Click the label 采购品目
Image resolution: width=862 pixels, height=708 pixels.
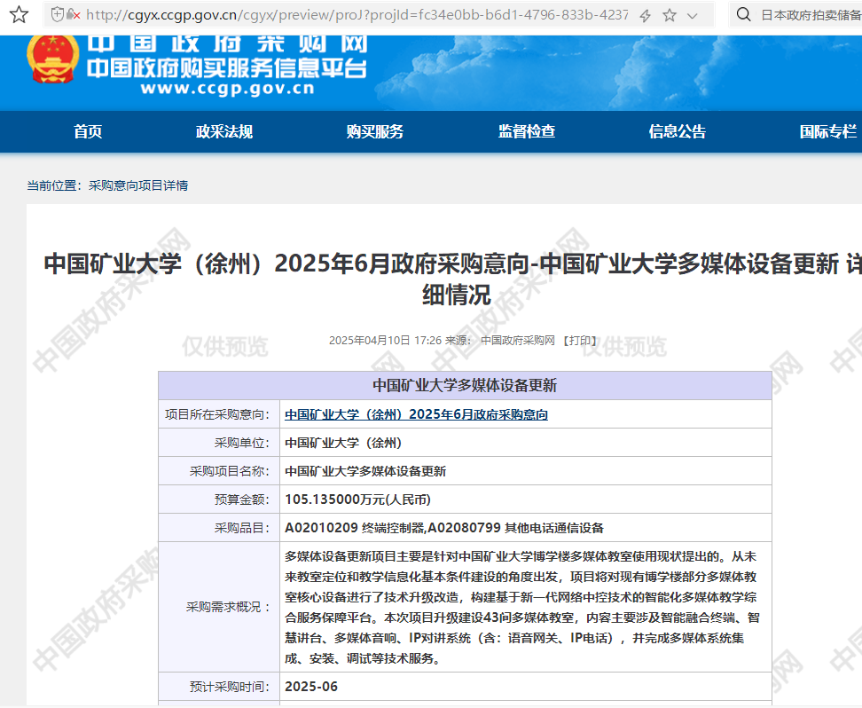tap(242, 529)
